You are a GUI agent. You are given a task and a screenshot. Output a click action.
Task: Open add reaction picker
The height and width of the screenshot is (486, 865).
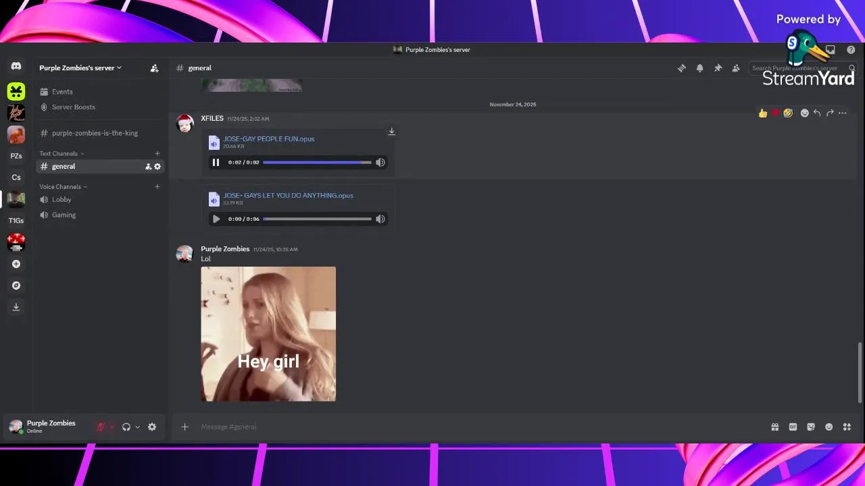click(804, 113)
